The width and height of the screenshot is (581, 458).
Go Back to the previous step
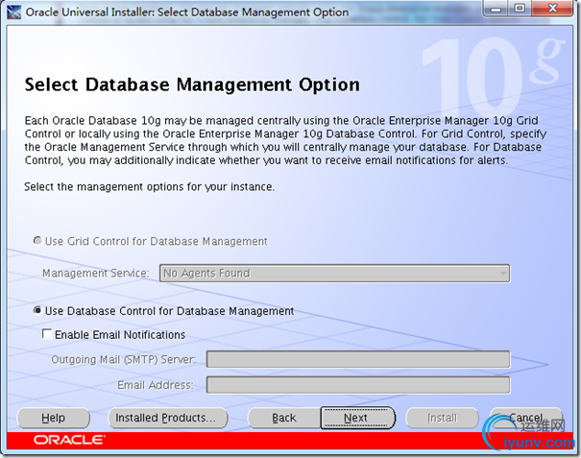[284, 418]
